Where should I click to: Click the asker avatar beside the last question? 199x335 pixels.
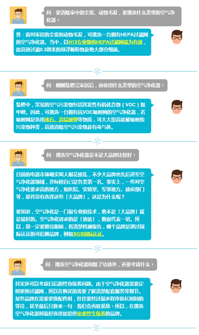click(18, 267)
